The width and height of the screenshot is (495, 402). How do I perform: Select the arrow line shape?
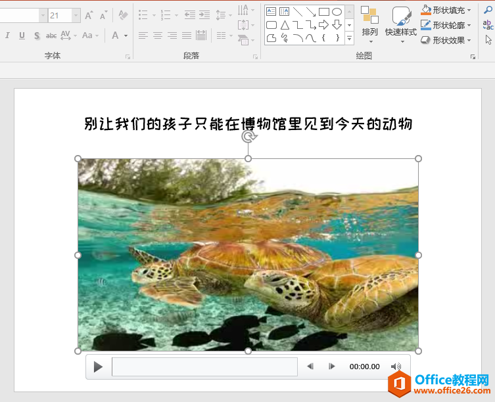click(x=311, y=12)
